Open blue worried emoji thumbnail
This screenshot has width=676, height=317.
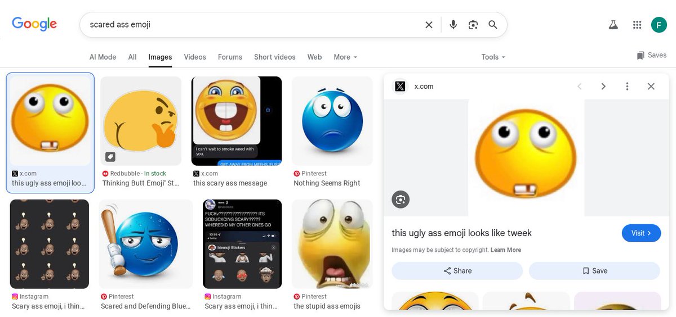coord(332,121)
